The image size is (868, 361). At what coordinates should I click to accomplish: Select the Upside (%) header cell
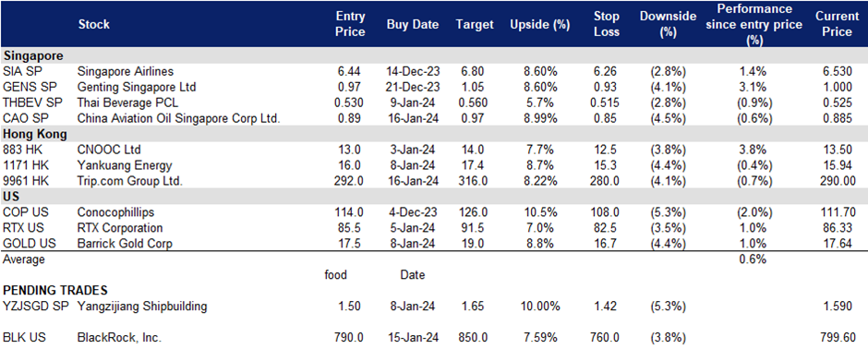533,25
